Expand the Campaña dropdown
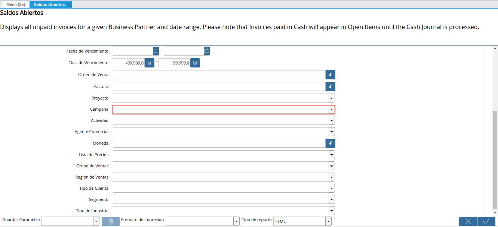The height and width of the screenshot is (227, 498). coord(332,110)
